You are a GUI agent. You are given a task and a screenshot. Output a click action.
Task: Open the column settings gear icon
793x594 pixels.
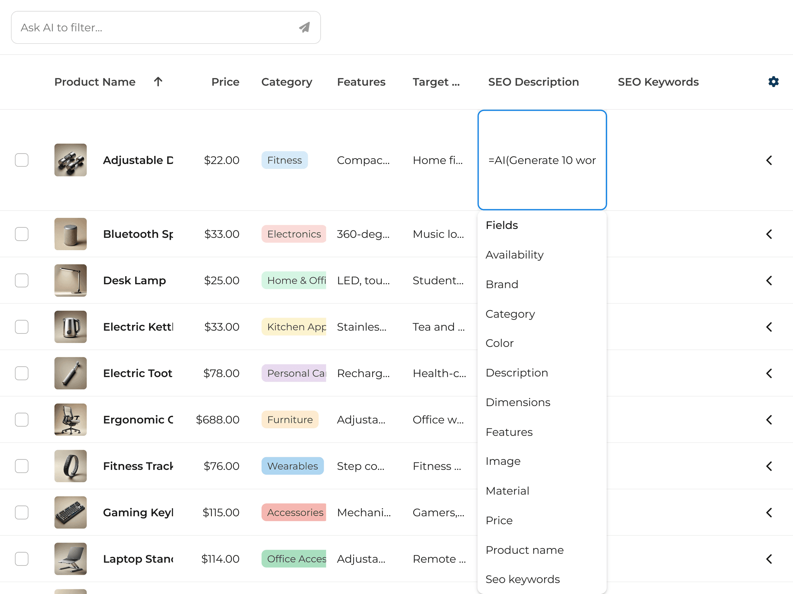point(773,82)
